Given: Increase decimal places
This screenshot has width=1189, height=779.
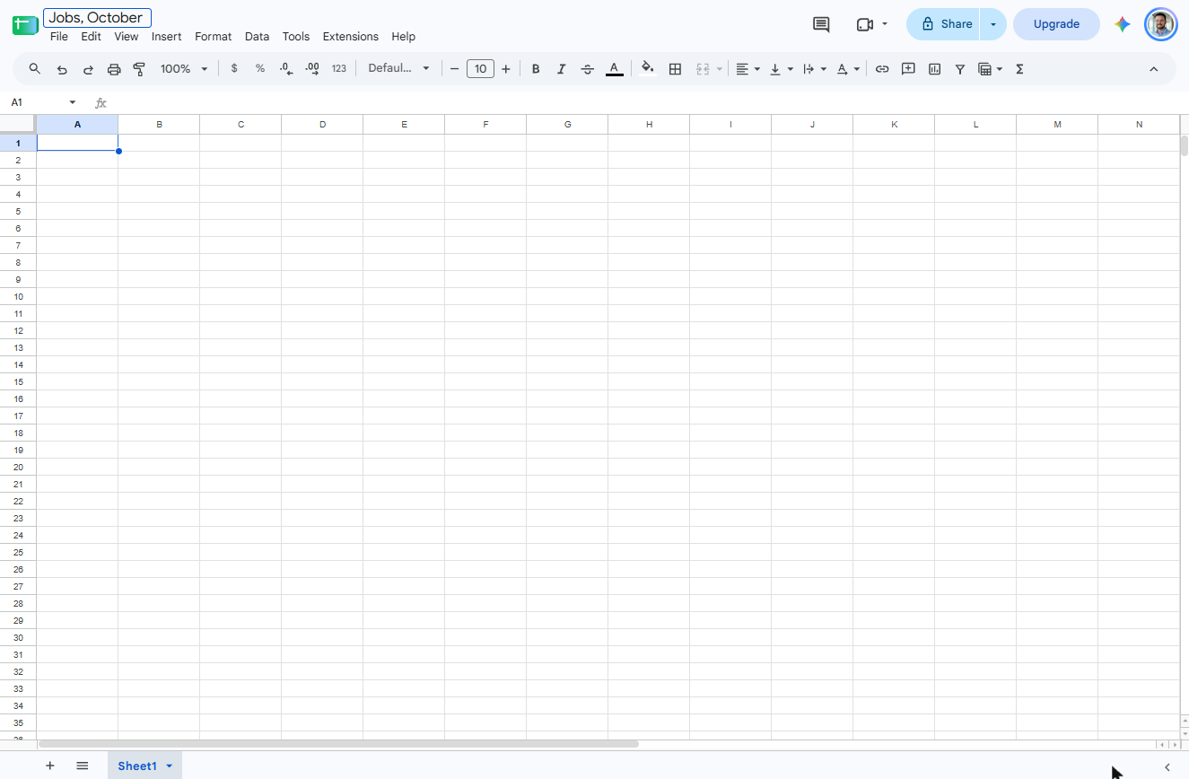Looking at the screenshot, I should [x=312, y=69].
